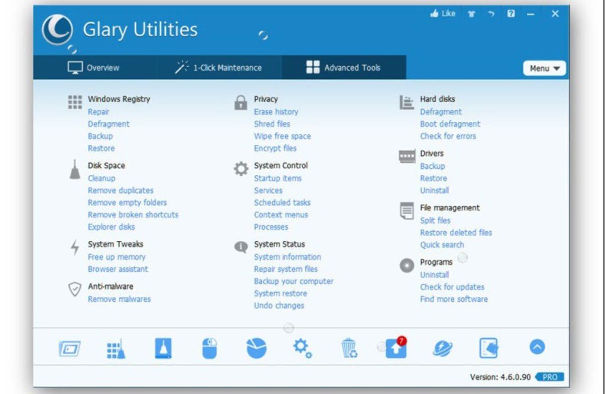The height and width of the screenshot is (394, 605).
Task: Click the question mark help icon
Action: [511, 14]
